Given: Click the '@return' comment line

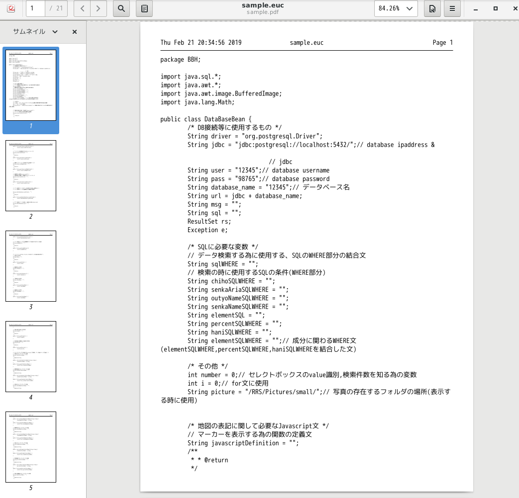Looking at the screenshot, I should (209, 460).
